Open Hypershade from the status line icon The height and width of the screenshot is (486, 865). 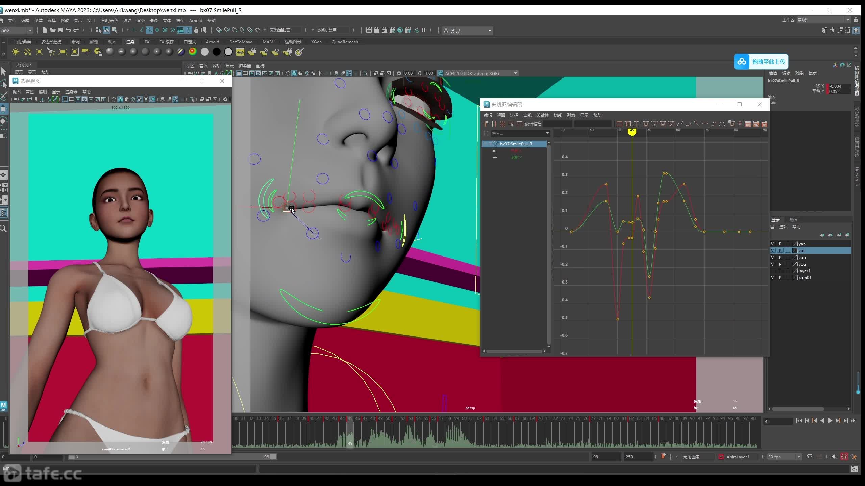coord(400,30)
